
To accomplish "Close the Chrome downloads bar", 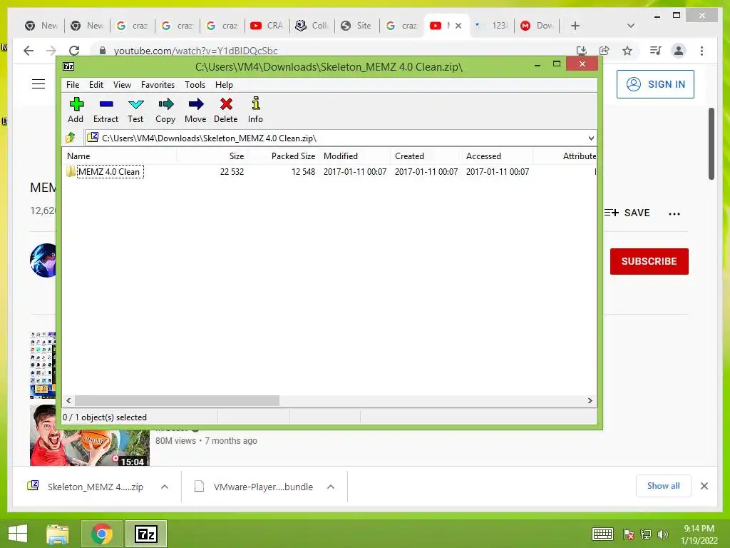I will click(x=704, y=486).
